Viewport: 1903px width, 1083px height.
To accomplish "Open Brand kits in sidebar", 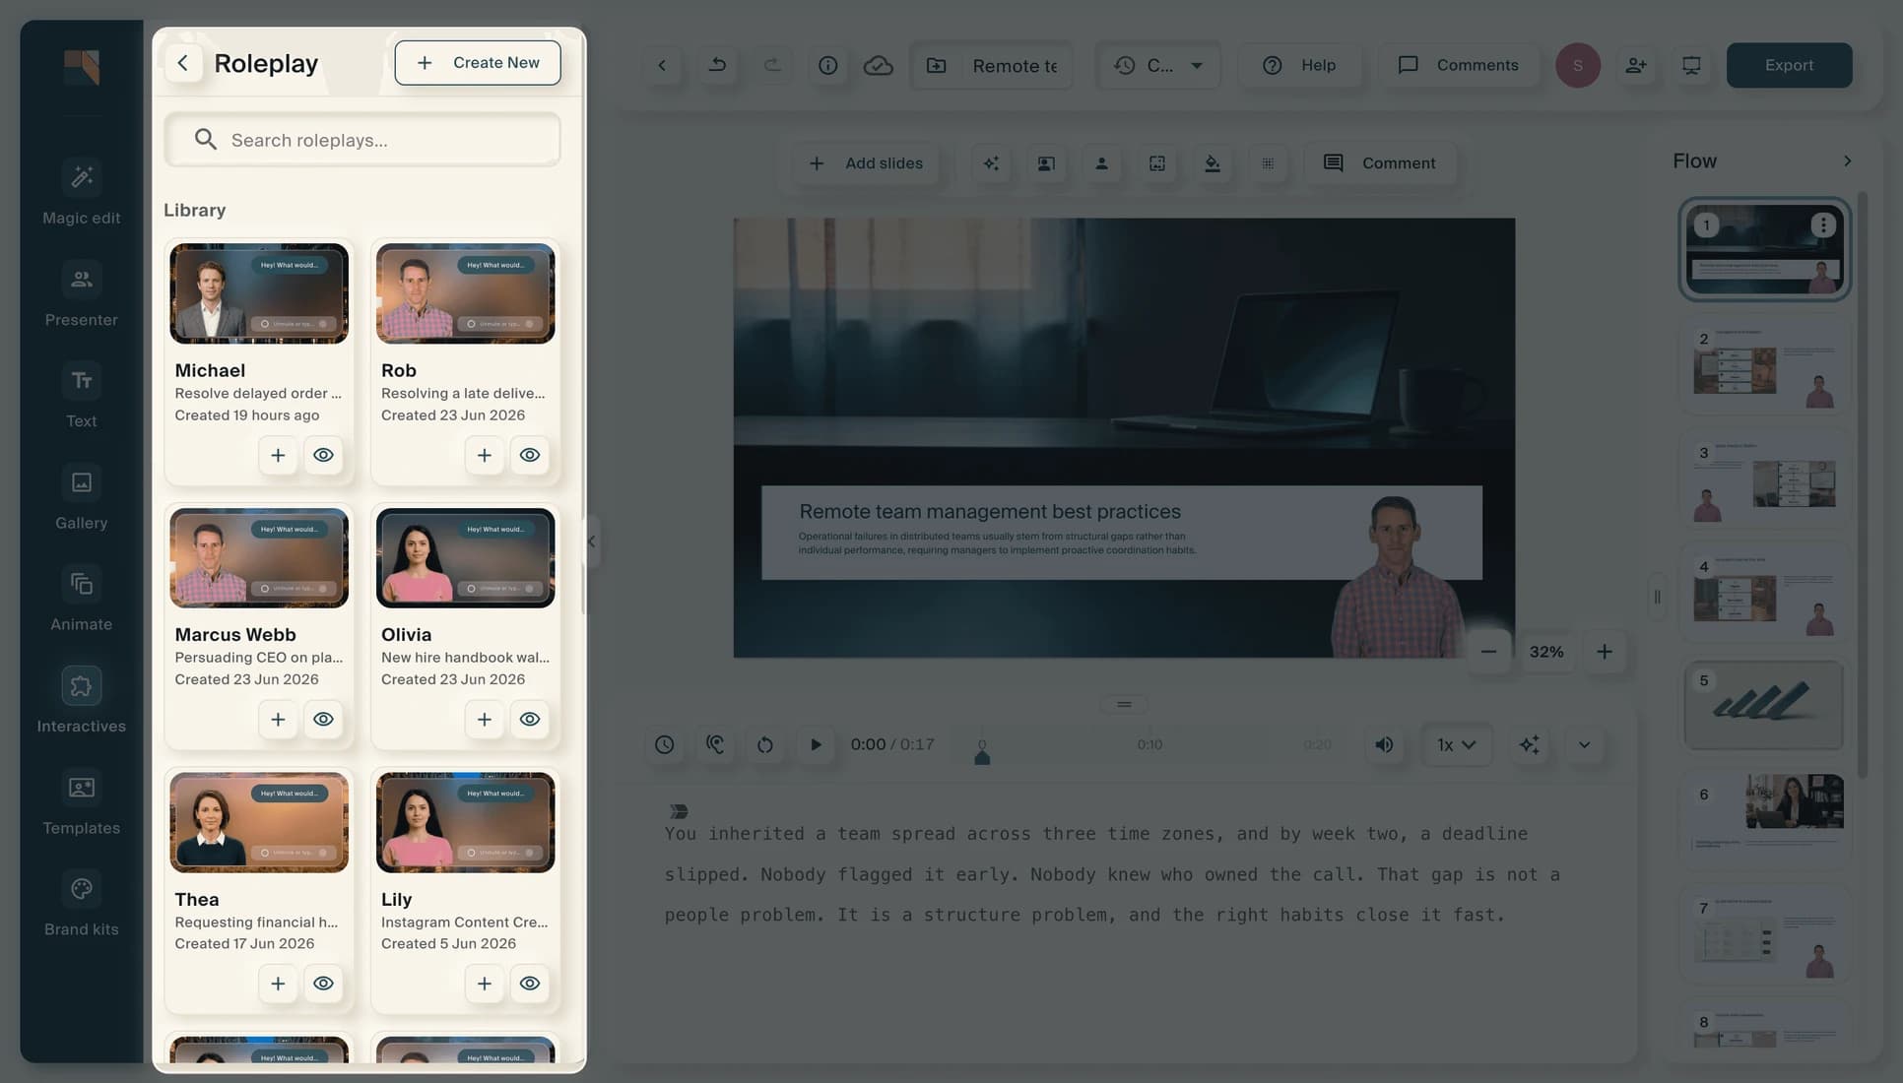I will pos(81,904).
